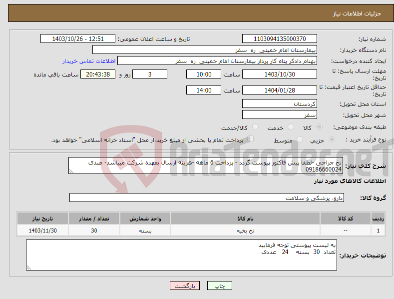The height and width of the screenshot is (299, 394).
Task: Click the شرح کلی نیاز description textarea
Action: tap(206, 165)
